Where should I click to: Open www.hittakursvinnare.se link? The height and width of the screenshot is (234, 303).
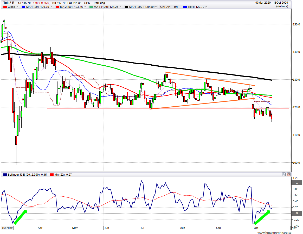[x=274, y=232]
